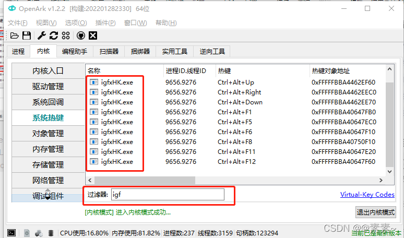The height and width of the screenshot is (238, 404).
Task: Open the 选项(O) menu
Action: [x=76, y=23]
